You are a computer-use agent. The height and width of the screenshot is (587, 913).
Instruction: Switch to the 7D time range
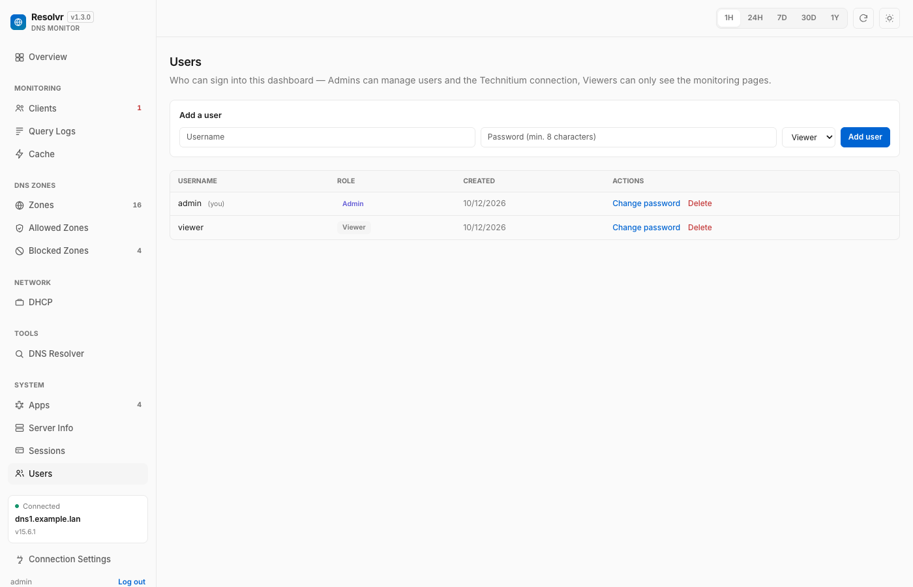(782, 18)
